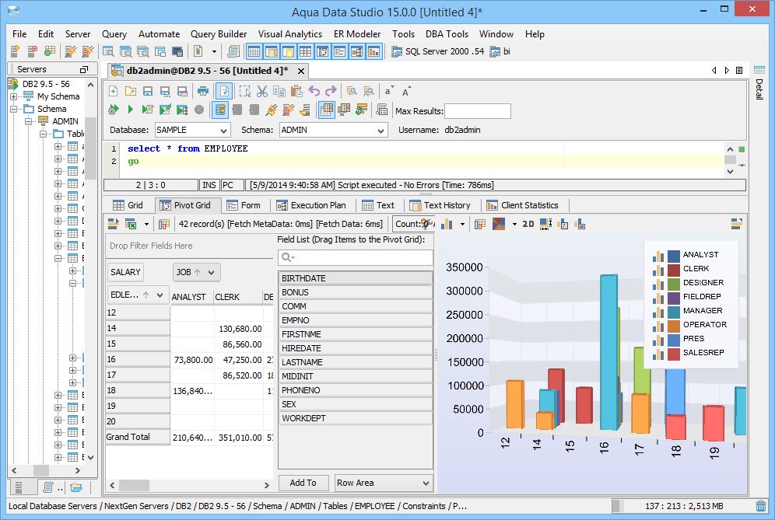Redo the edit with the purple forward arrow
Viewport: 775px width, 520px height.
331,91
